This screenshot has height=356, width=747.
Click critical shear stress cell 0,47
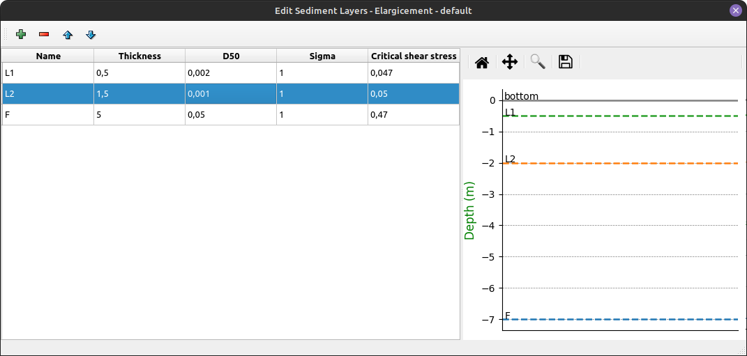tap(414, 114)
